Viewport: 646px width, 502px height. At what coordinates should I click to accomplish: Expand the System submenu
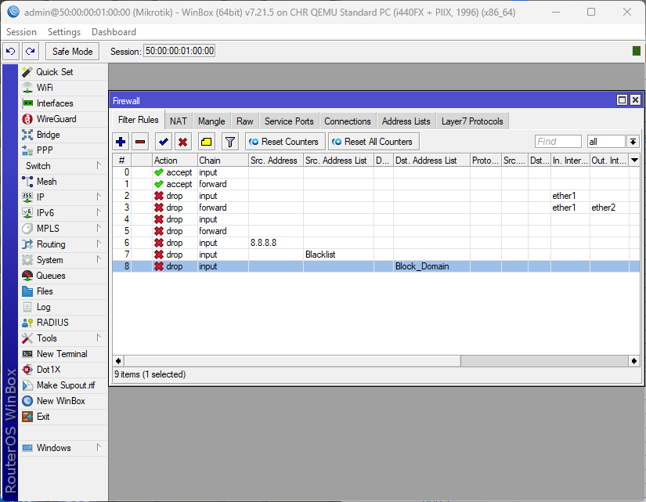click(x=63, y=260)
